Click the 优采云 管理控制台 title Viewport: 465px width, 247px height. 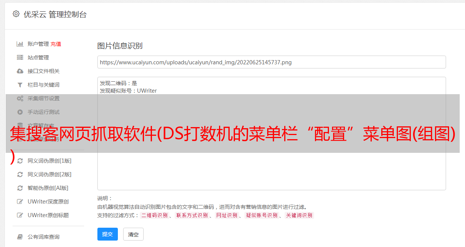tap(55, 14)
